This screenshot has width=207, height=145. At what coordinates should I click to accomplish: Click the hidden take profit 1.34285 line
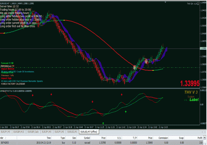coord(21,16)
